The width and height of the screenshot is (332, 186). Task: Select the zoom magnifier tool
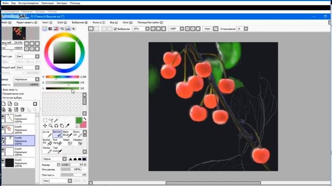point(51,126)
